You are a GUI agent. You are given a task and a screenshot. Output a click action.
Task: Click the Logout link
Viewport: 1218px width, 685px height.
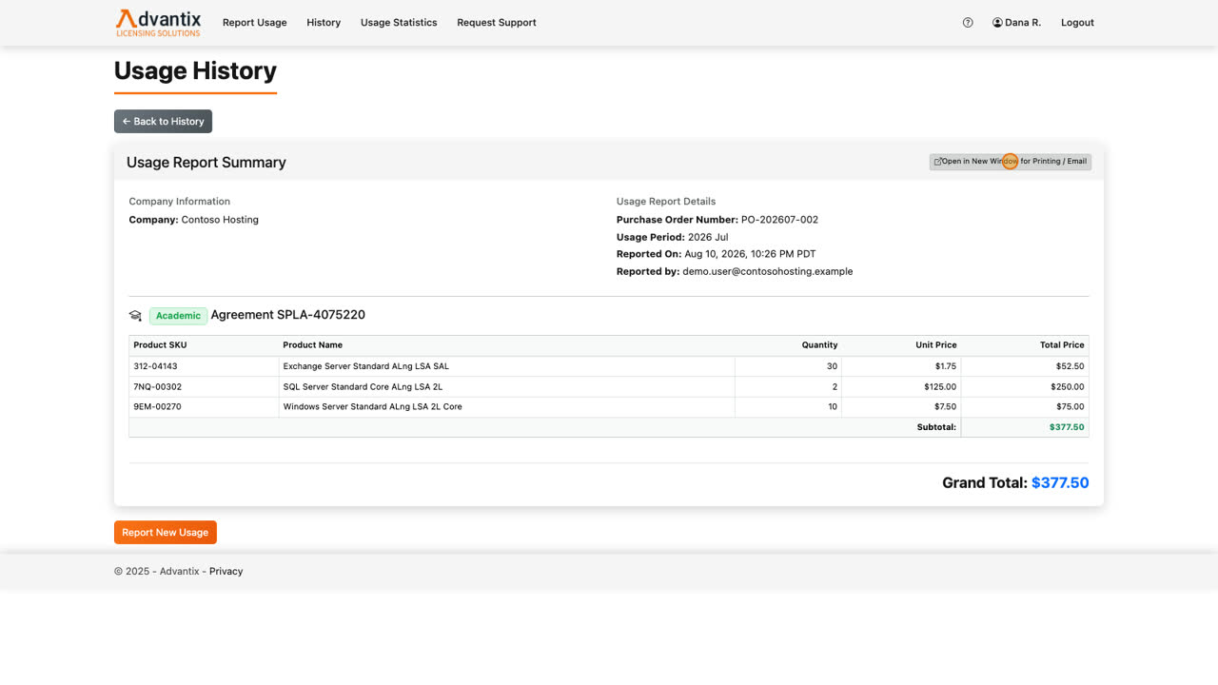tap(1077, 23)
